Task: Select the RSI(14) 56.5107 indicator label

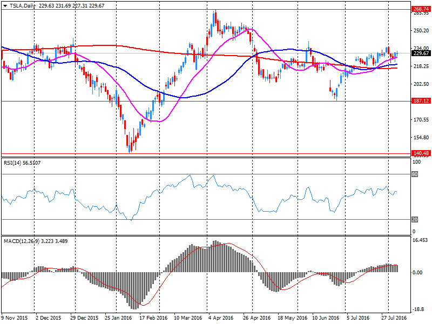Action: click(x=22, y=163)
